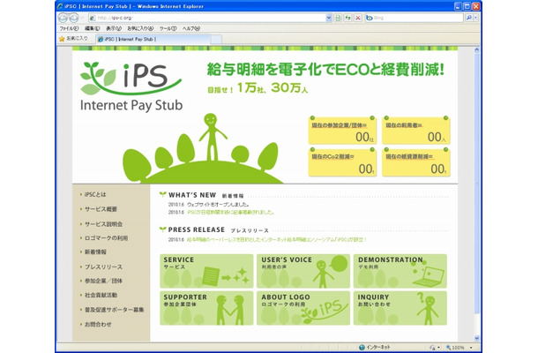This screenshot has height=353, width=538.
Task: Click the scrollbar down arrow
Action: 476,338
